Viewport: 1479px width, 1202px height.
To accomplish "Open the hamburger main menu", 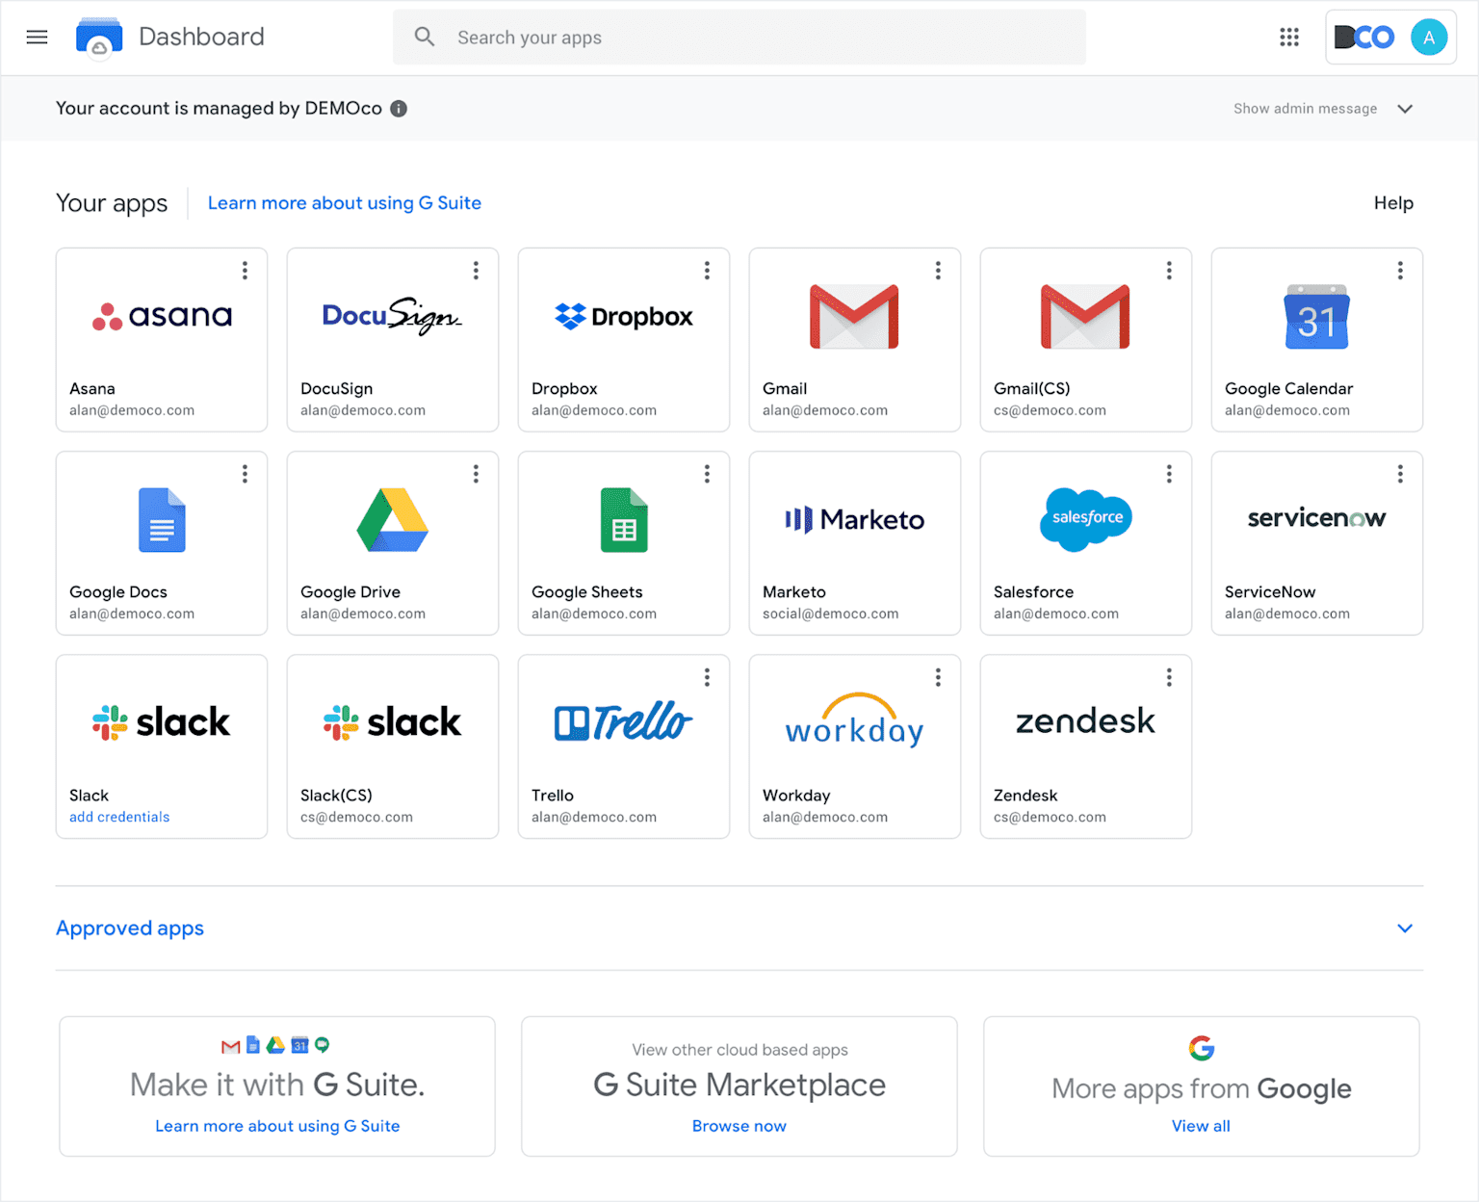I will pyautogui.click(x=37, y=38).
